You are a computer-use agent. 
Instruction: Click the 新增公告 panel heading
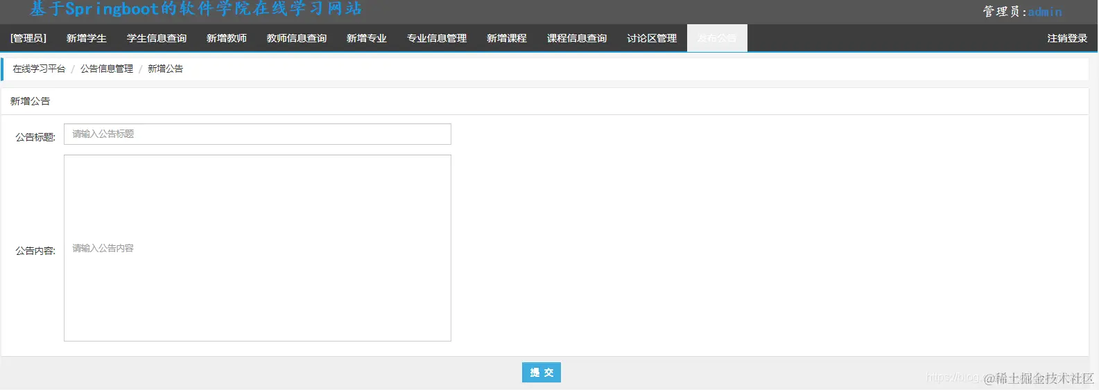(x=31, y=101)
